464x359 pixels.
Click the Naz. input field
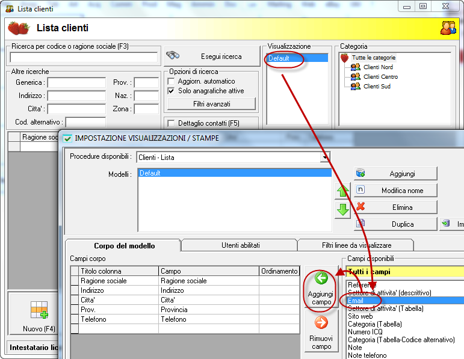[x=146, y=96]
